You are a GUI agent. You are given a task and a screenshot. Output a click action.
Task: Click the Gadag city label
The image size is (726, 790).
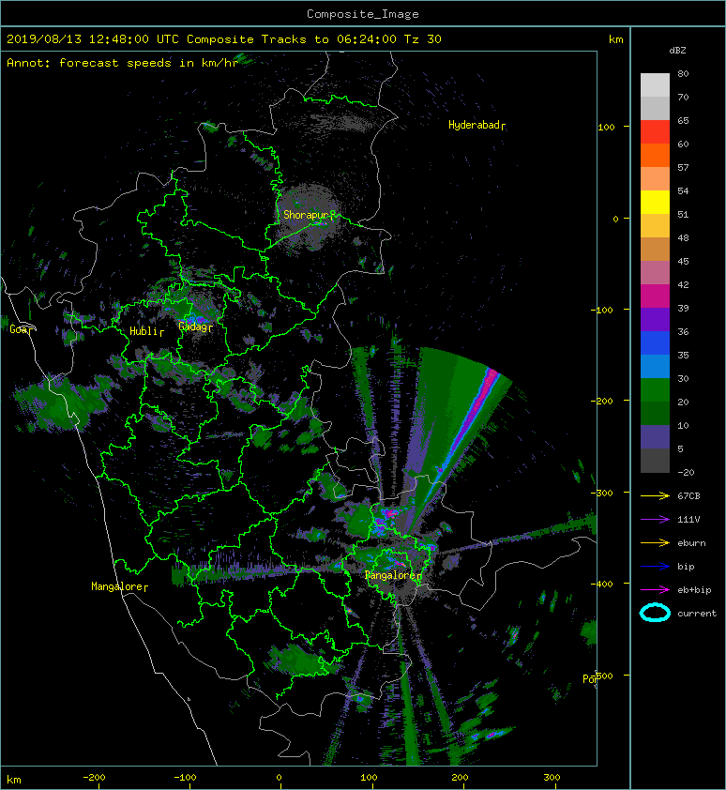(193, 327)
